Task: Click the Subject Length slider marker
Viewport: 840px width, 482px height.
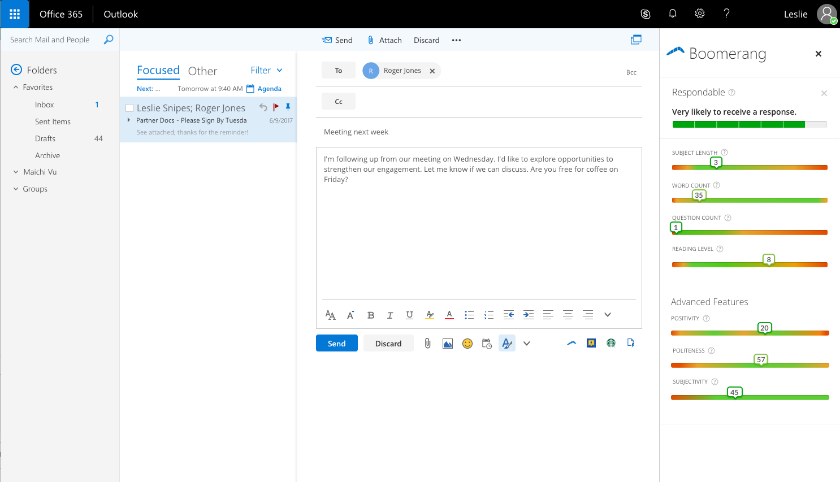Action: click(716, 163)
